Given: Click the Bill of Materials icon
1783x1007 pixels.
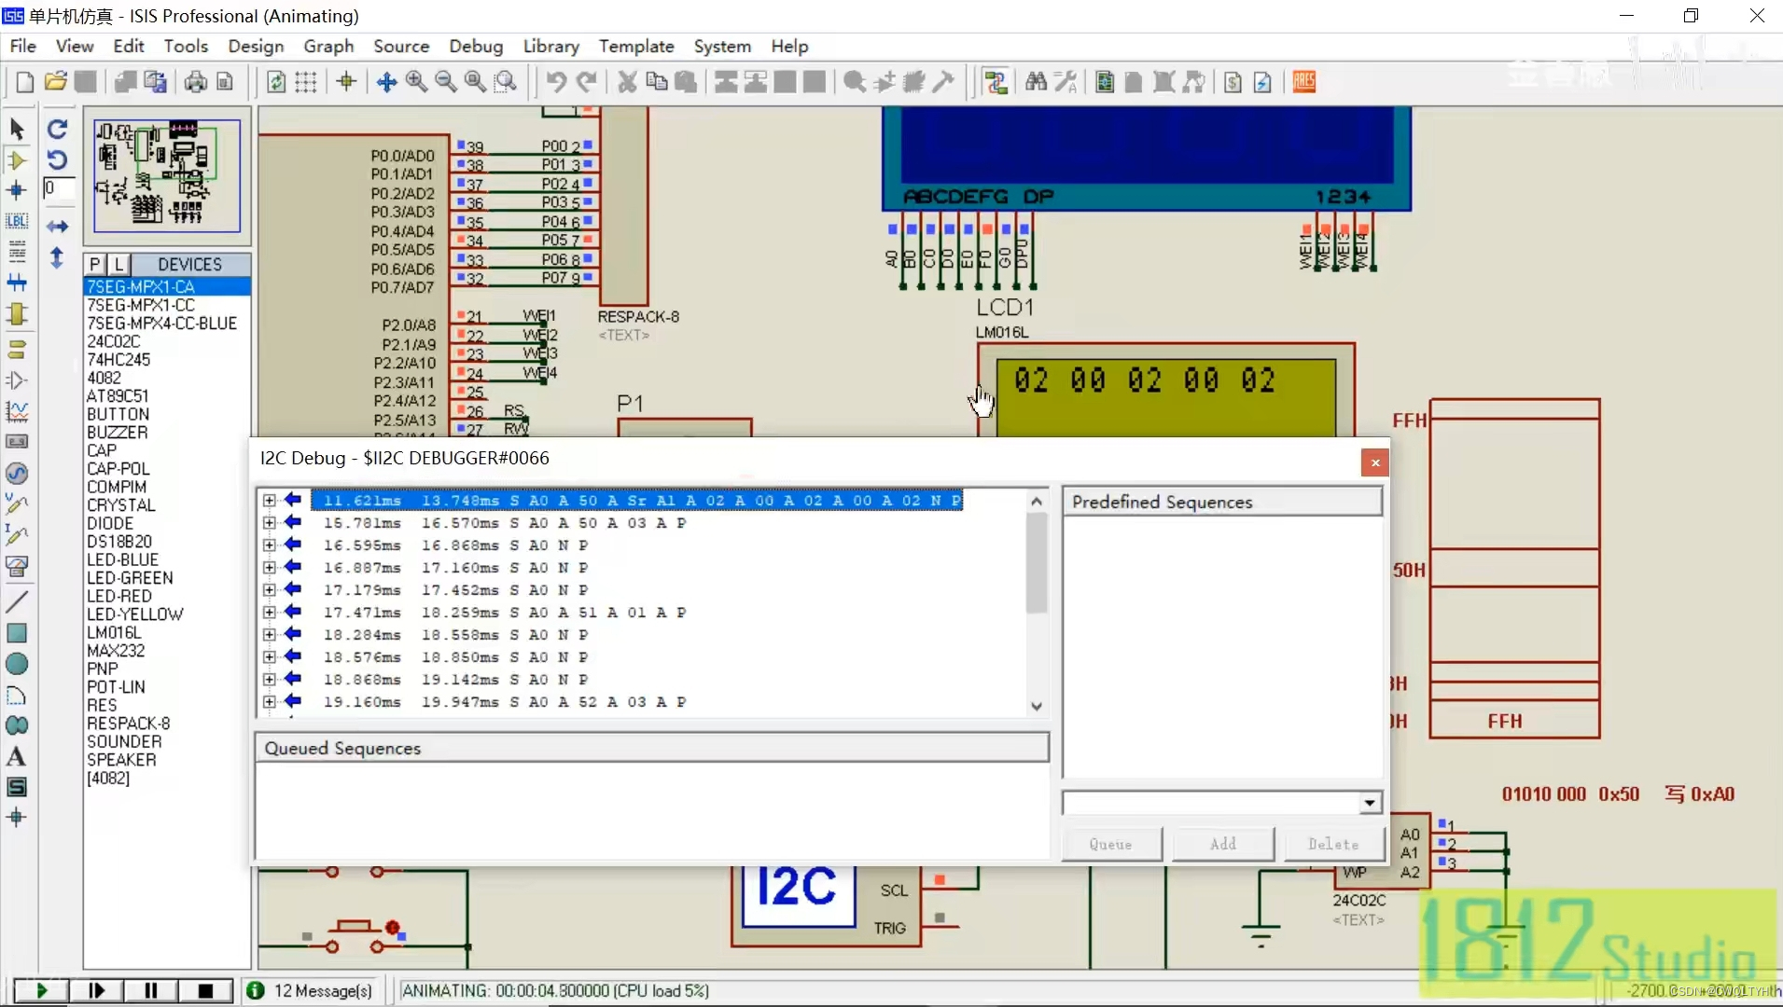Looking at the screenshot, I should 1233,82.
